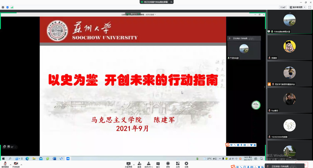Click the screen sharing notice bar at top

(156, 2)
